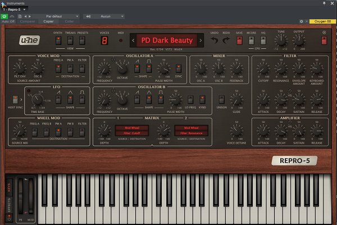
Task: Open settings gear in synth top-right
Action: pos(324,33)
